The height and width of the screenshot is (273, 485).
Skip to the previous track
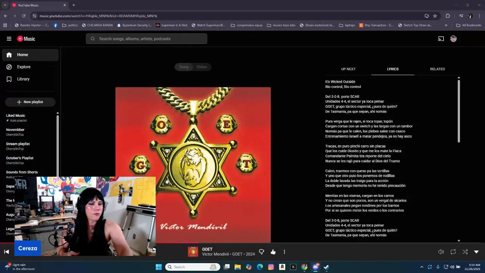6,252
